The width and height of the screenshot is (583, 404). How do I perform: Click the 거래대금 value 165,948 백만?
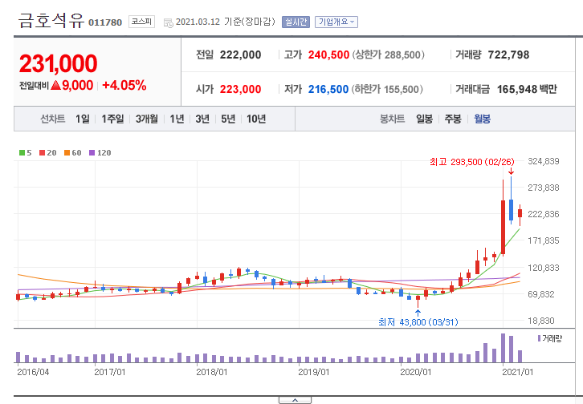(x=527, y=90)
